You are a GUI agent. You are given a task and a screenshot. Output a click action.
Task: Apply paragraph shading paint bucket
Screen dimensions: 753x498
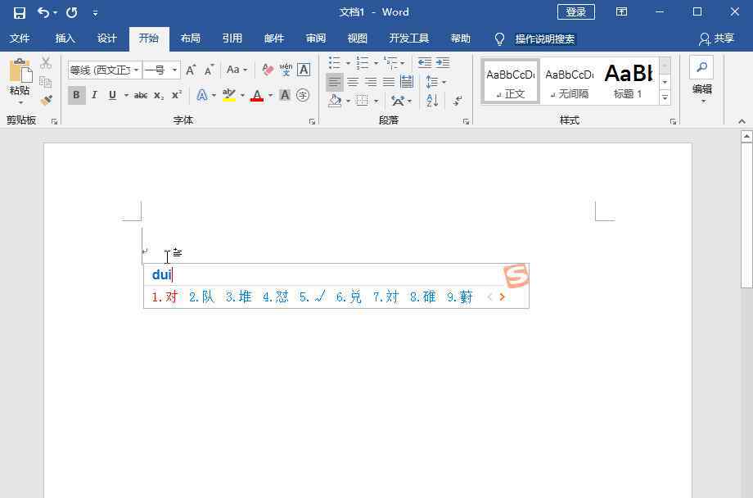tap(335, 101)
